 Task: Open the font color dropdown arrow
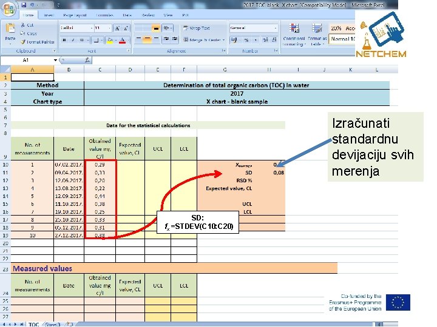127,41
